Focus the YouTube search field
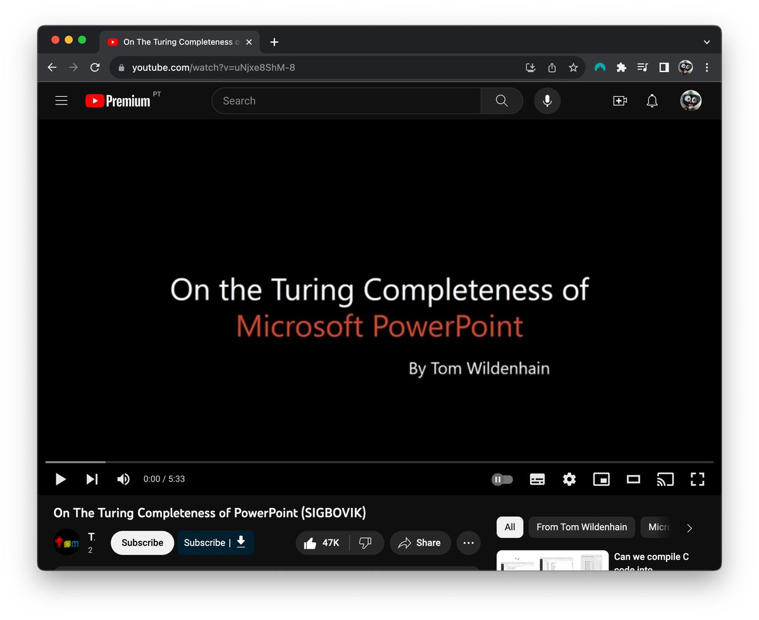 (346, 101)
